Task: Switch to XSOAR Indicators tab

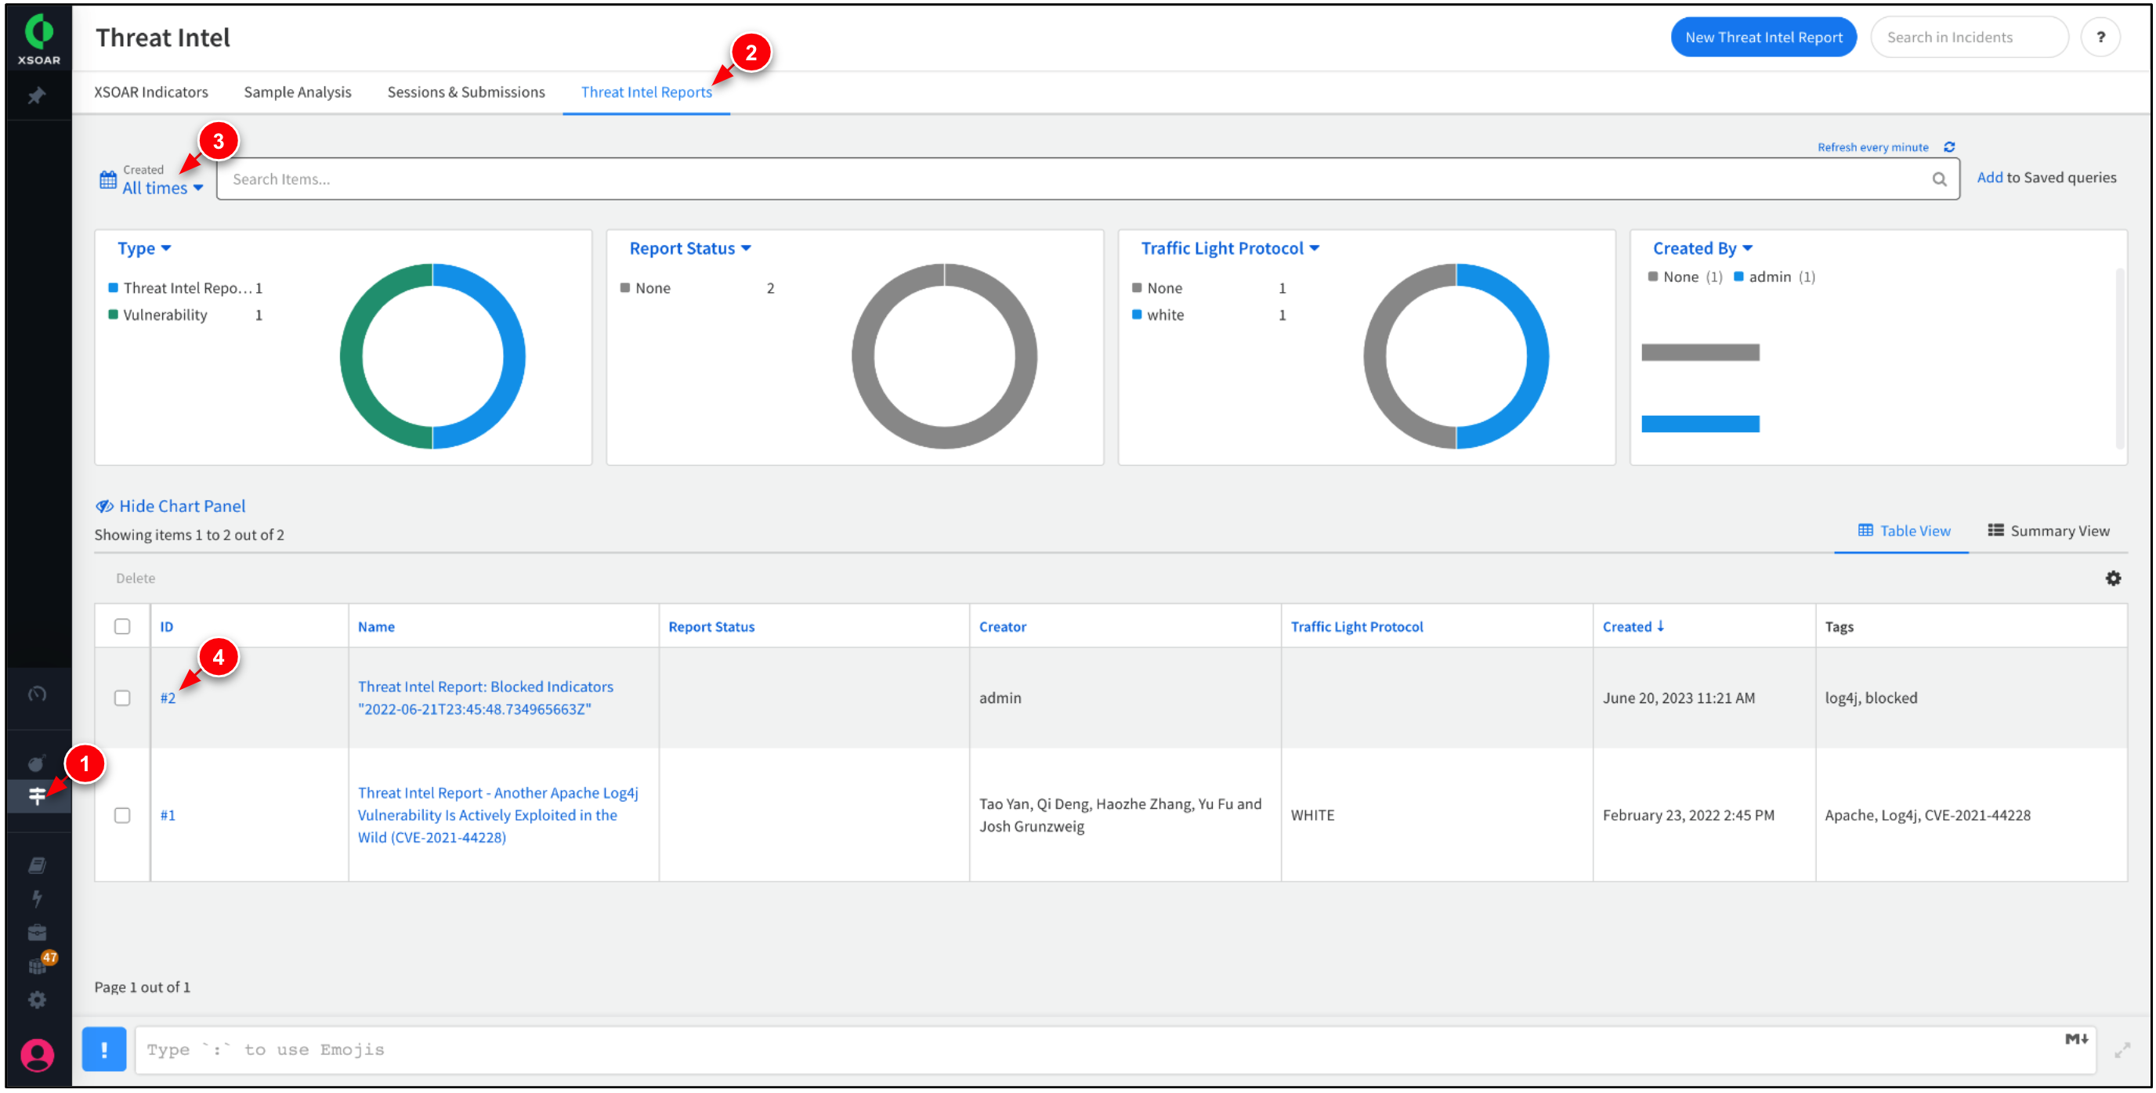Action: 150,92
